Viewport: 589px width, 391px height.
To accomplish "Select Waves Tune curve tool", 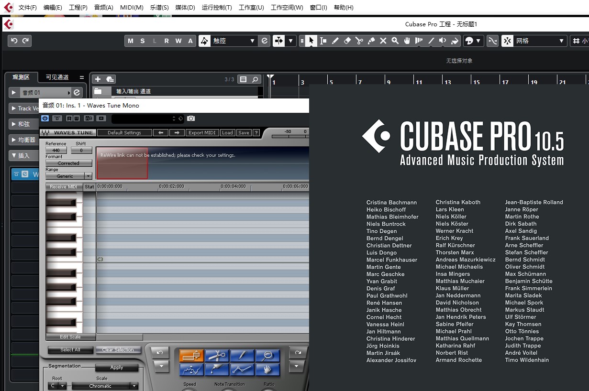I will [191, 369].
